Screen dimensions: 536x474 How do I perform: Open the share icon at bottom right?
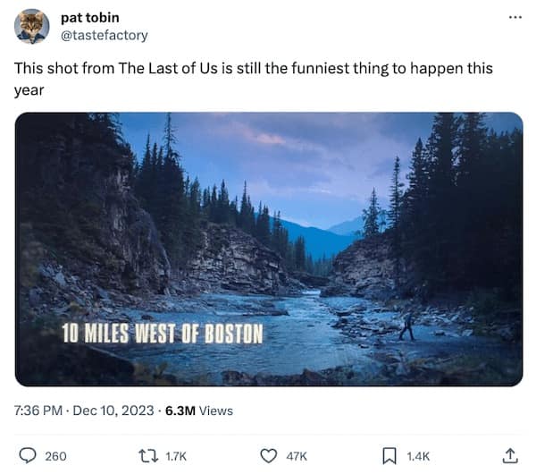pos(510,455)
